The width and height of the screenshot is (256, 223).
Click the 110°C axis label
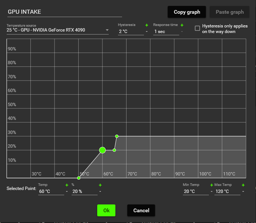[x=229, y=174]
